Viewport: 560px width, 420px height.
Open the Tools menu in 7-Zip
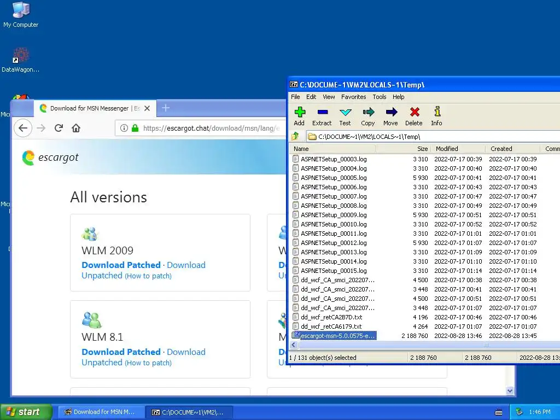point(380,97)
